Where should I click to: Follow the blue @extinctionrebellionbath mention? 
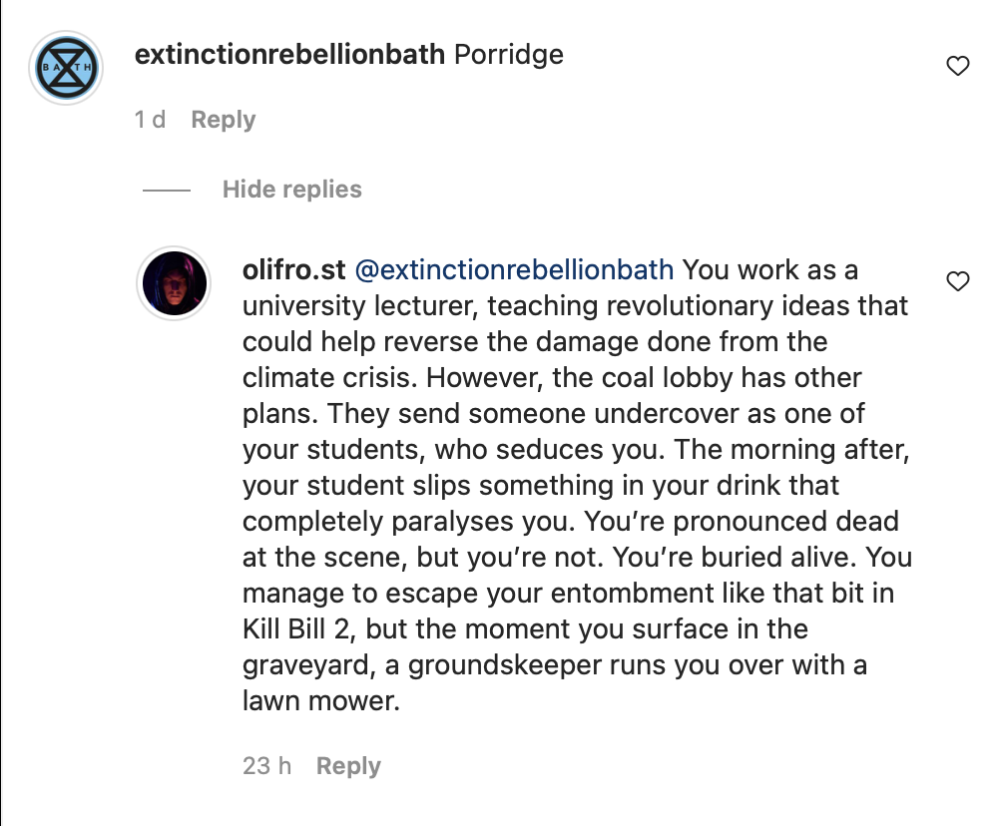tap(515, 269)
